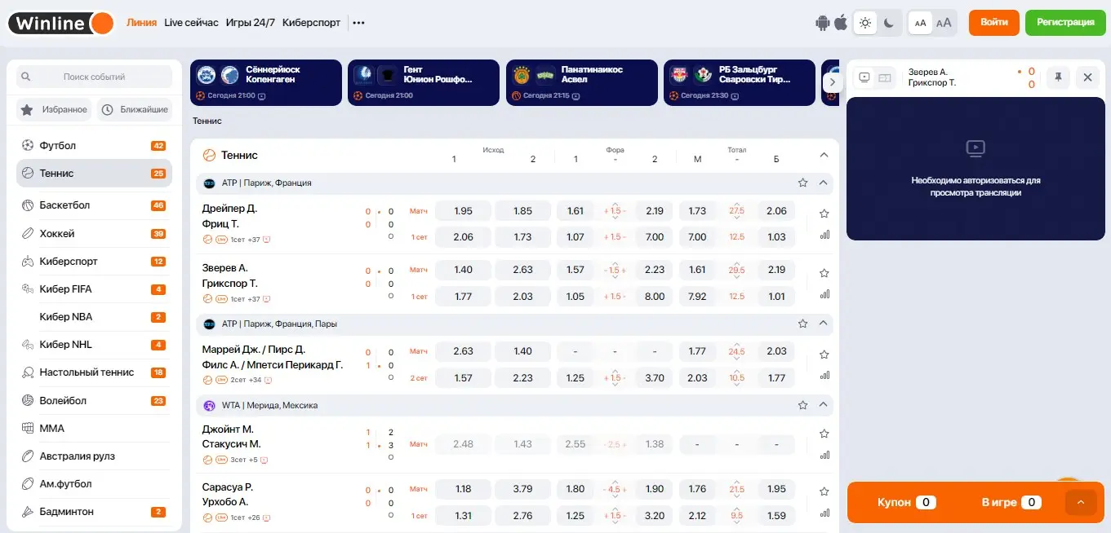Click the Регистрация button
The height and width of the screenshot is (533, 1111).
(x=1064, y=23)
